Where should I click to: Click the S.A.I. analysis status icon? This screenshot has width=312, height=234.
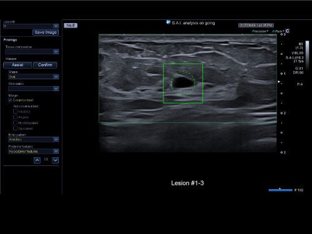click(x=168, y=22)
